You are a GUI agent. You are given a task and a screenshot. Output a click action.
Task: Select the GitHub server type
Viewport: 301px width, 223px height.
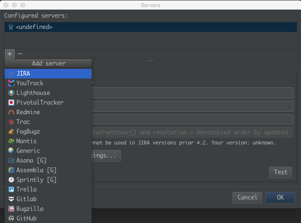pyautogui.click(x=48, y=218)
